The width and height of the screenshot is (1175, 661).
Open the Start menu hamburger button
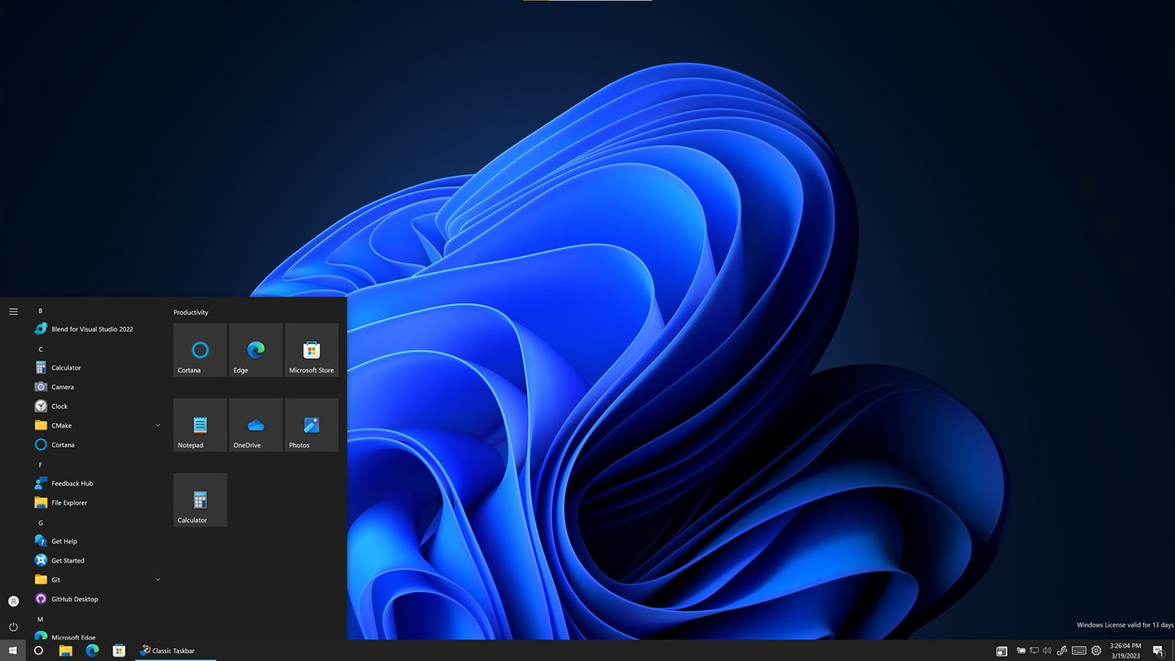tap(13, 311)
